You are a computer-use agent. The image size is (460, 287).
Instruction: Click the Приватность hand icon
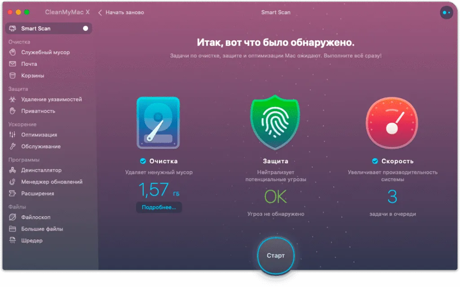(12, 111)
